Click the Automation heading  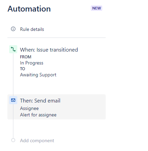29,9
